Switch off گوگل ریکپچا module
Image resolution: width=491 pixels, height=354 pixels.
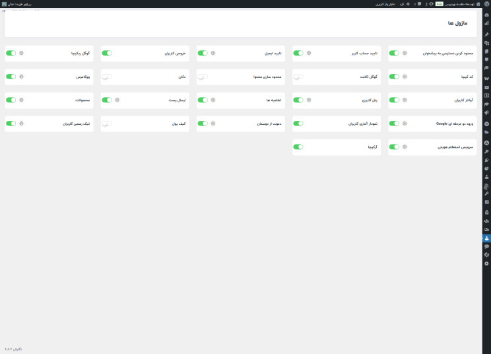[11, 53]
